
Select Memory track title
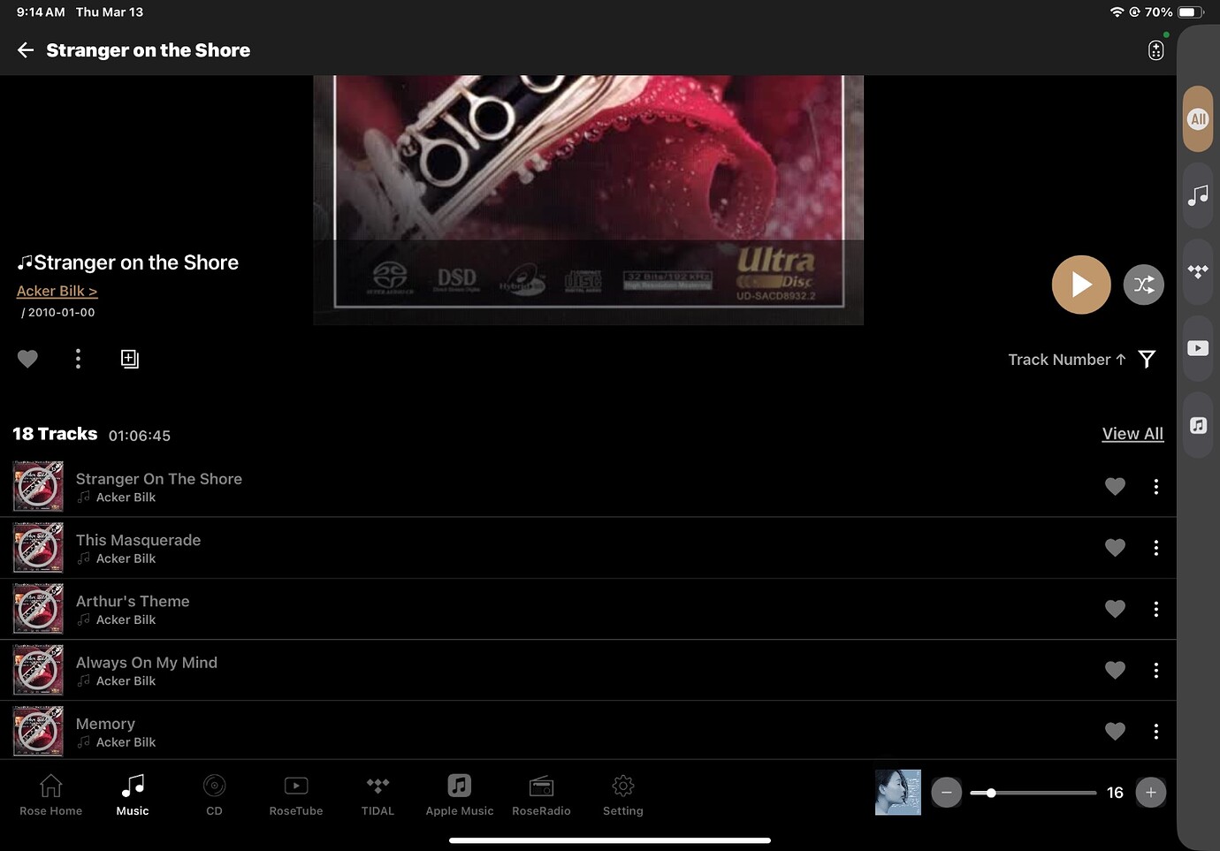point(105,724)
